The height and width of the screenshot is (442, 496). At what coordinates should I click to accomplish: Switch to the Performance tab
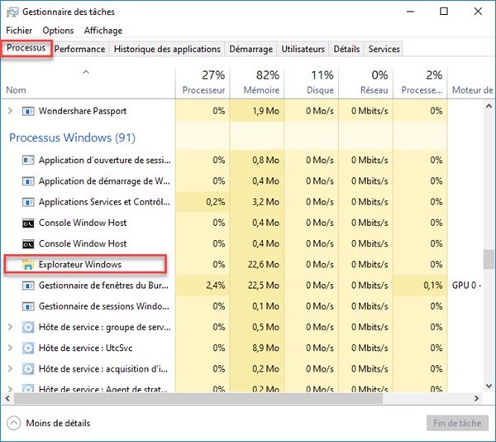pyautogui.click(x=79, y=49)
